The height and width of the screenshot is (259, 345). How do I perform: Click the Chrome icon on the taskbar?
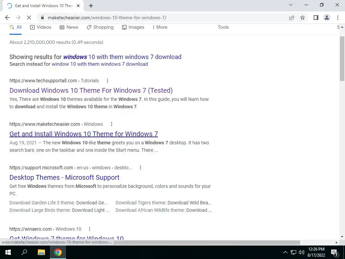[58, 252]
